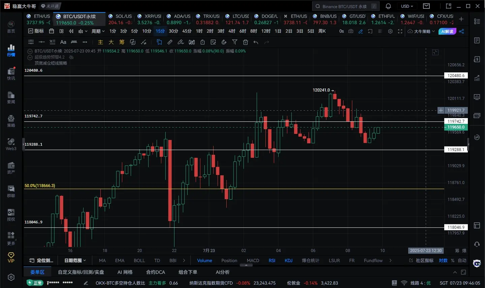Toggle % percentage scale

pyautogui.click(x=453, y=260)
